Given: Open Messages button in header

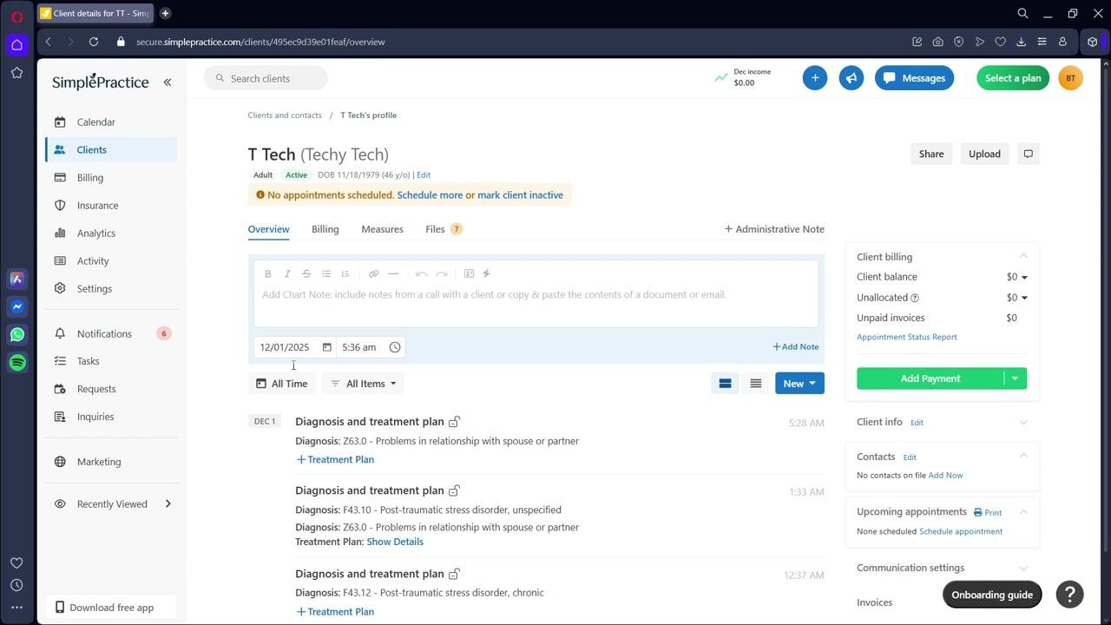Looking at the screenshot, I should [914, 78].
